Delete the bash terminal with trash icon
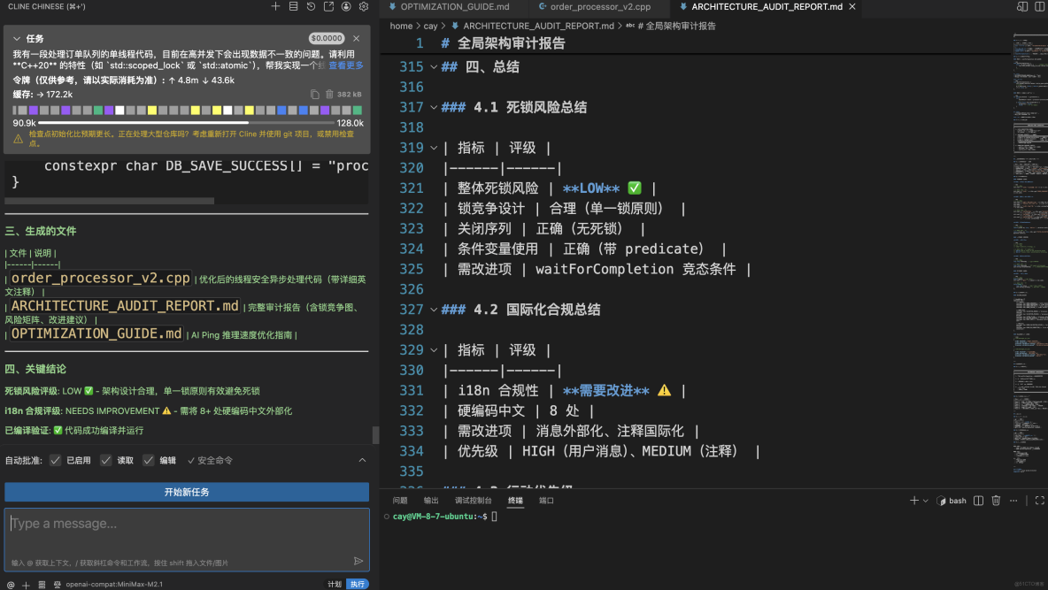Viewport: 1048px width, 590px height. tap(996, 501)
